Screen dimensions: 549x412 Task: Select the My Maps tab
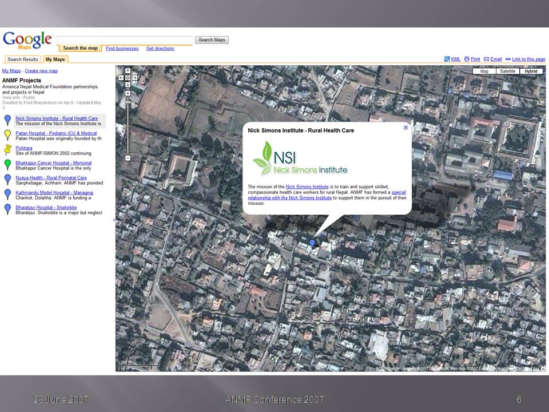[x=55, y=60]
